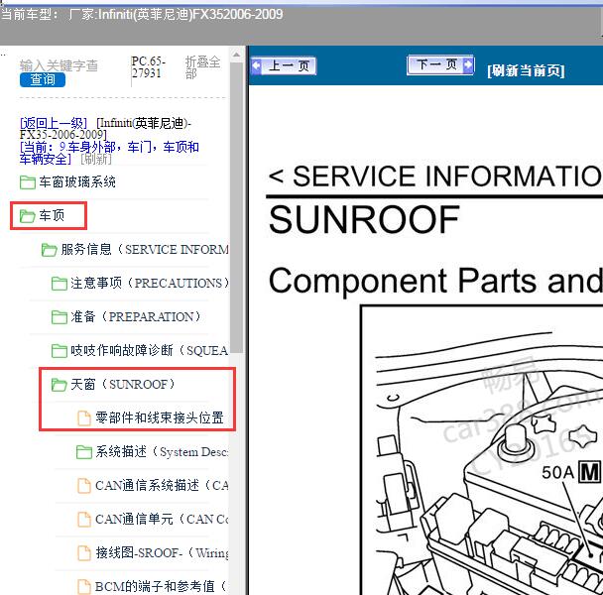Click folder icon beside 注意事项
The width and height of the screenshot is (603, 595).
(x=60, y=284)
